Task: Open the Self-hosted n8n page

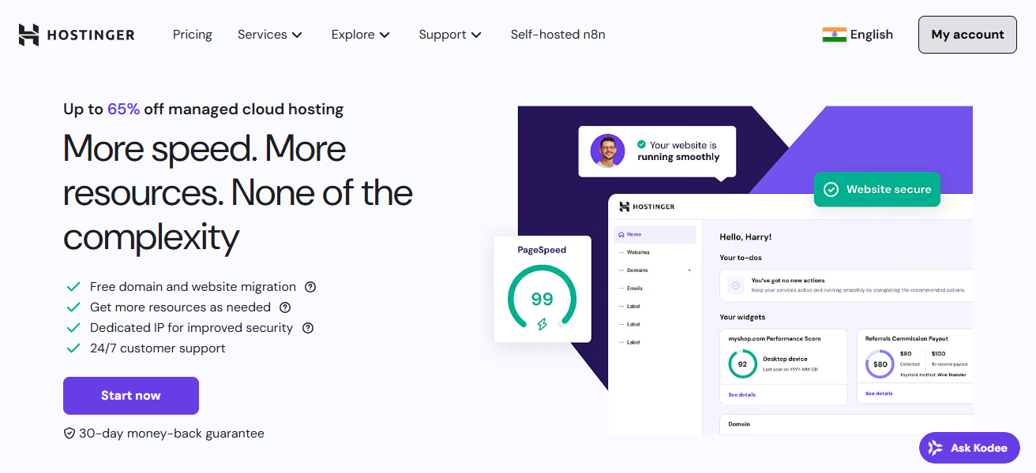Action: pyautogui.click(x=557, y=35)
